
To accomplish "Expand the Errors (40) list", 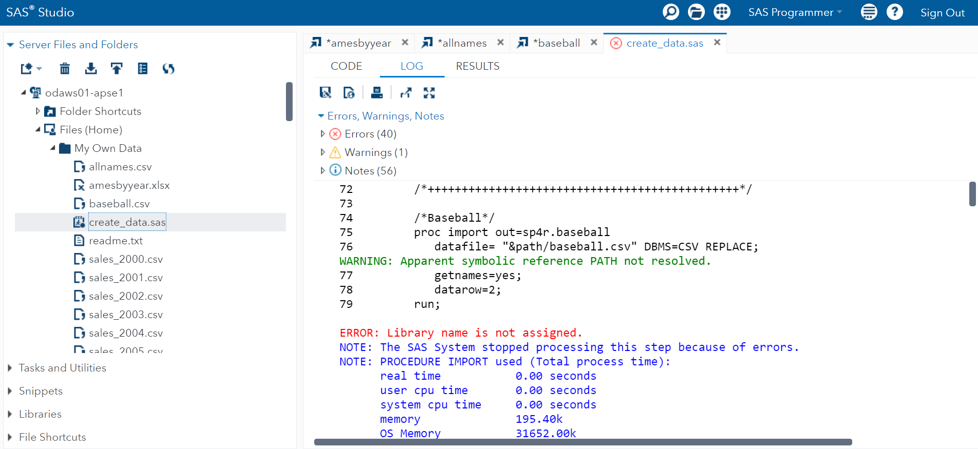I will (x=322, y=134).
